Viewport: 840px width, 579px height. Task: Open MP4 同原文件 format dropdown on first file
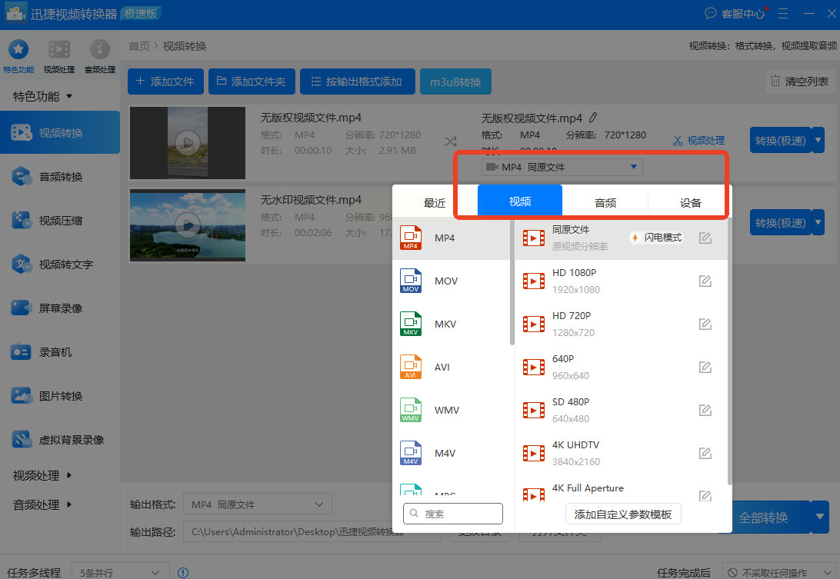point(562,167)
